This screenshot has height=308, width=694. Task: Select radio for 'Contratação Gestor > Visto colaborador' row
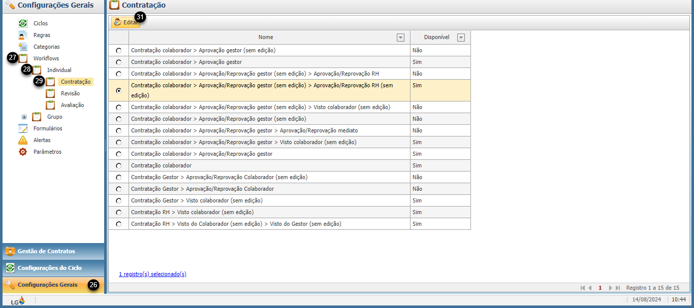click(119, 201)
